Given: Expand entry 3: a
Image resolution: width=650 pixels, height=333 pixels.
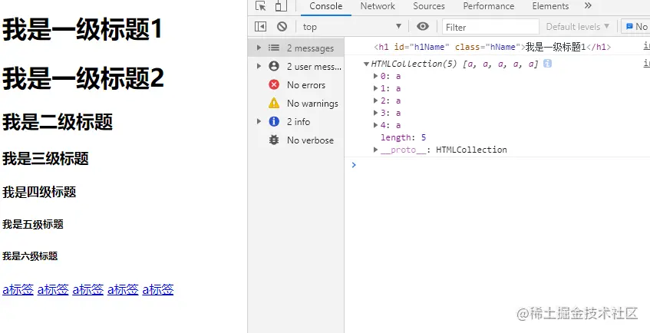Looking at the screenshot, I should tap(375, 113).
